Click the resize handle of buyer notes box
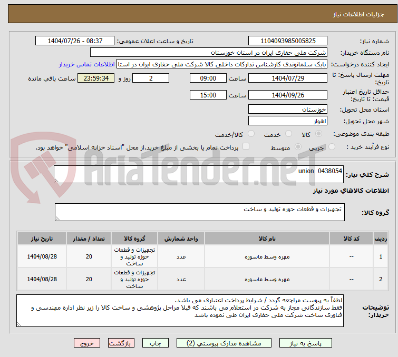Viewport: 398px width, 357px height. [x=19, y=324]
